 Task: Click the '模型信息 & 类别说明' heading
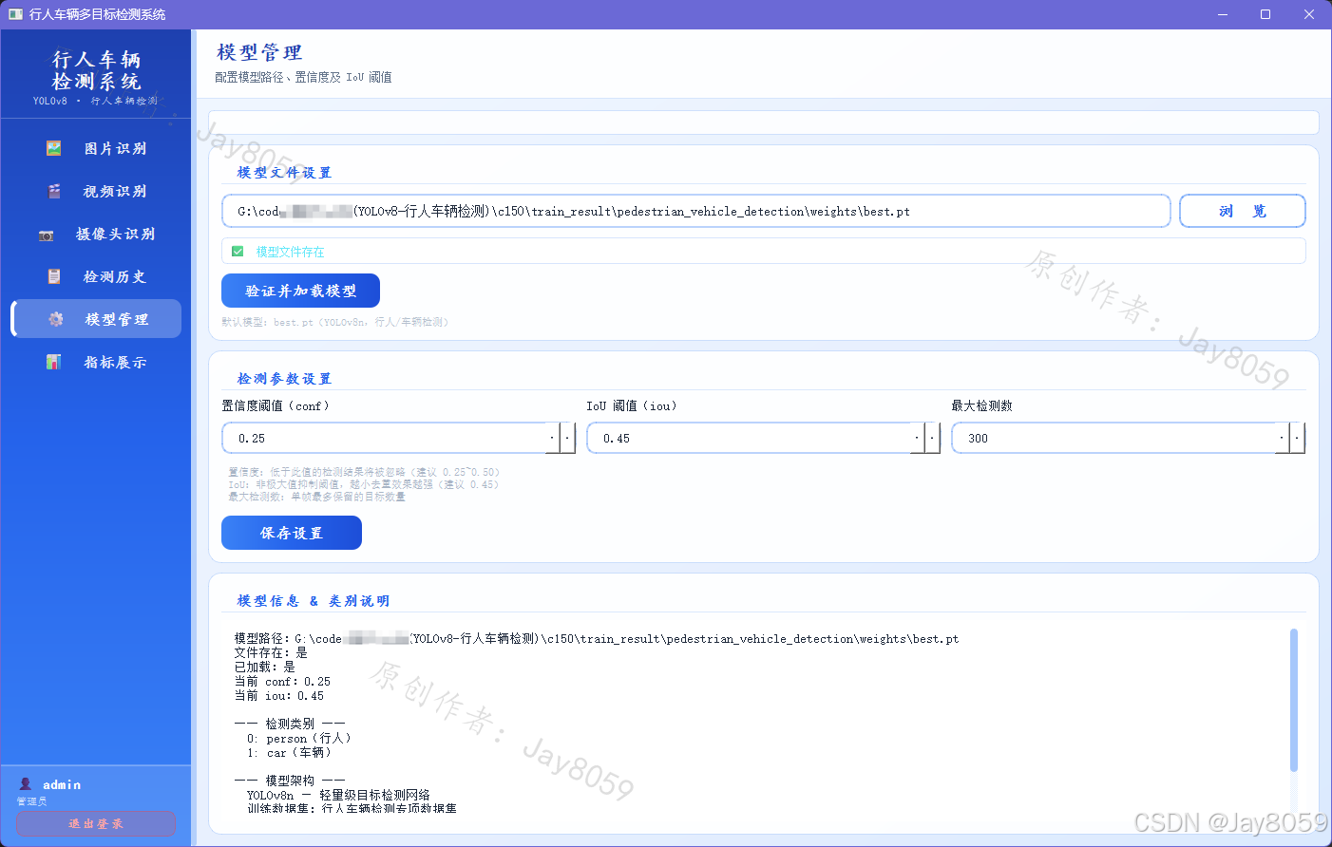pos(314,601)
